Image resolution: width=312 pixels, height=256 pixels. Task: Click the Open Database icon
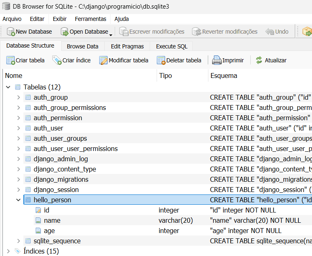(x=65, y=32)
